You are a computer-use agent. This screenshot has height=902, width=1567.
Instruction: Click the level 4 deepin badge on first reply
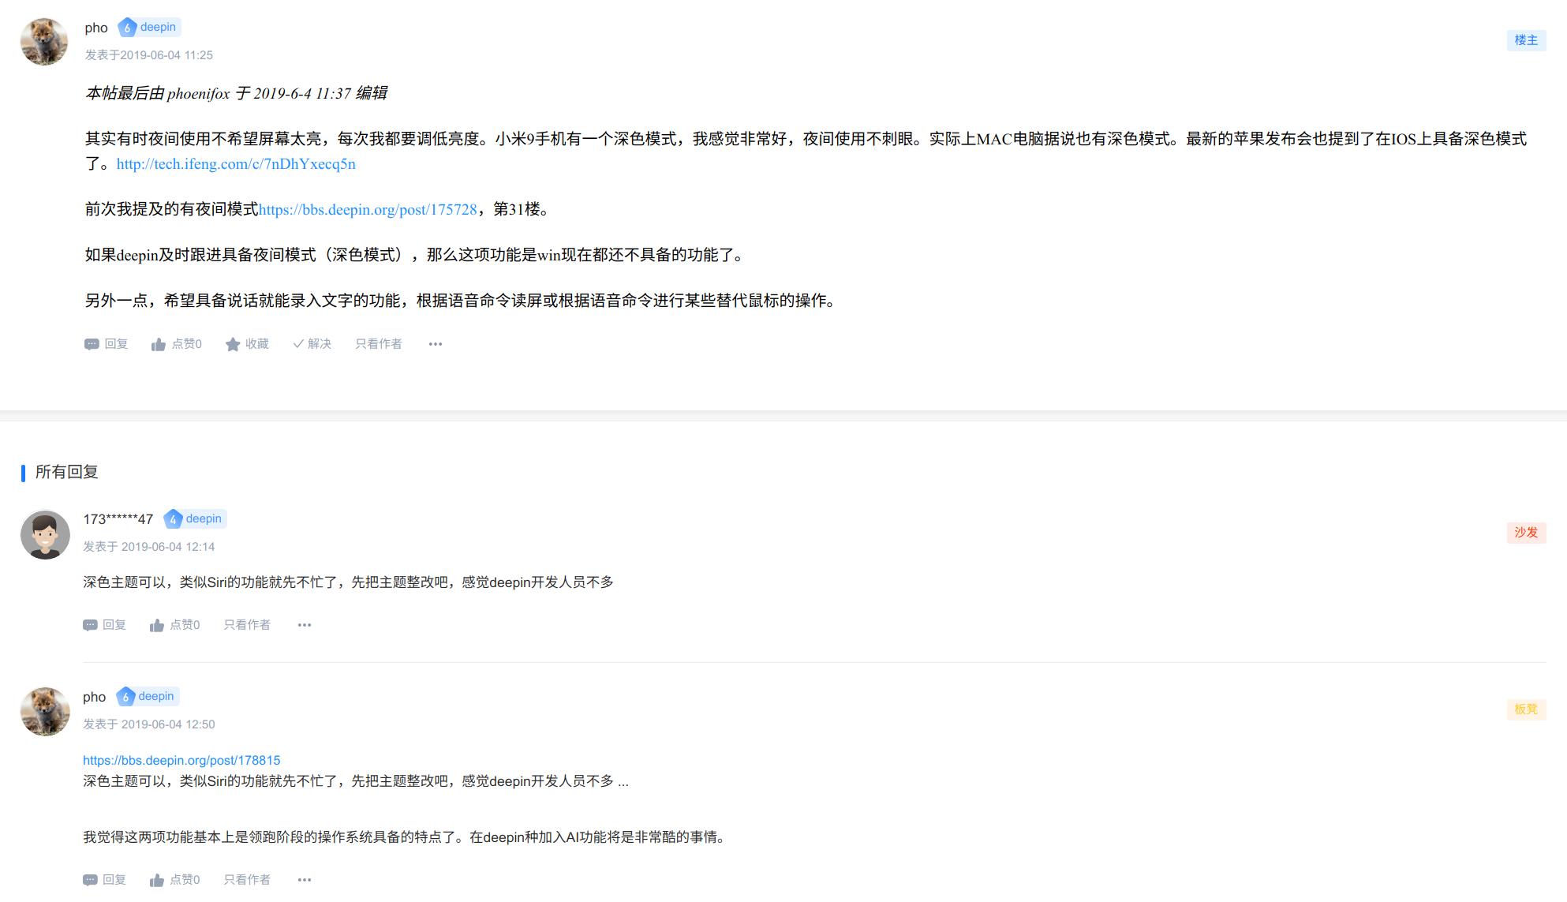point(195,518)
